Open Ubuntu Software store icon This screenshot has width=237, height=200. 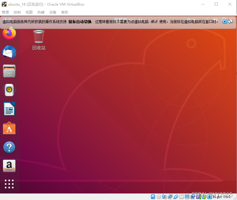coord(9,128)
